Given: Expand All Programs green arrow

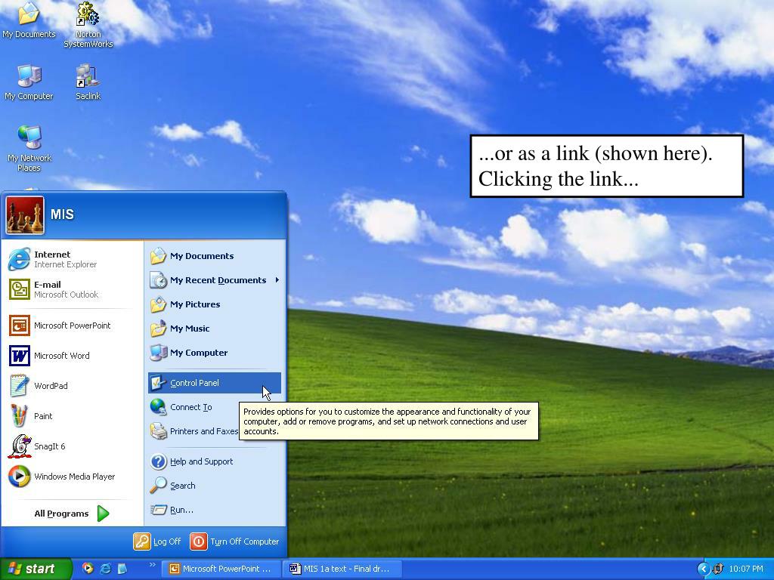Looking at the screenshot, I should click(x=103, y=514).
